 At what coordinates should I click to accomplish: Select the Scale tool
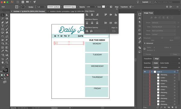(x=7, y=37)
